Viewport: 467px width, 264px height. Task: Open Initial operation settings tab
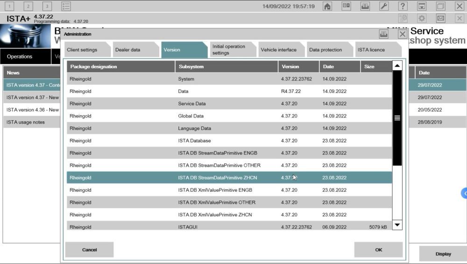233,50
